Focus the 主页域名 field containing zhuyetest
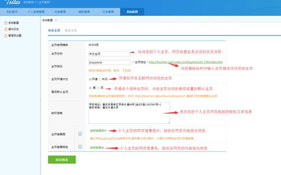This screenshot has height=175, width=281. tap(110, 62)
